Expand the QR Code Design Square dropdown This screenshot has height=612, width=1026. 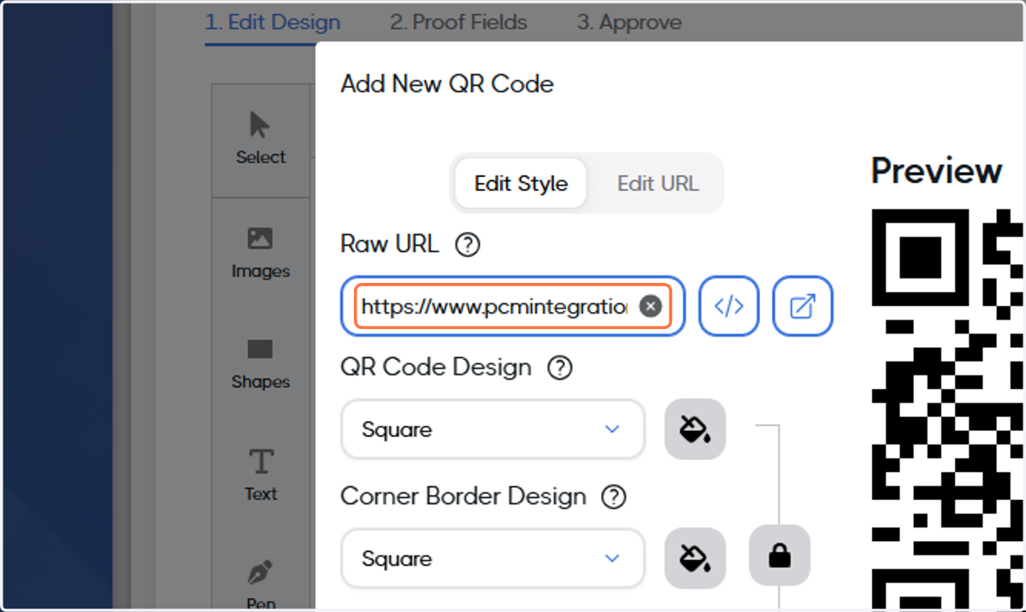coord(492,429)
